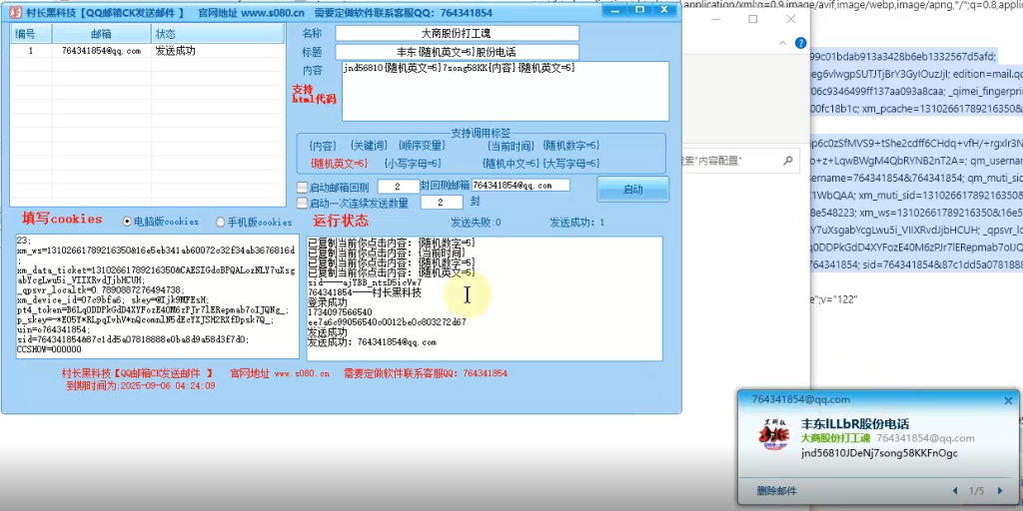Select the 电脑版cookies radio option
Image resolution: width=1023 pixels, height=511 pixels.
(127, 222)
